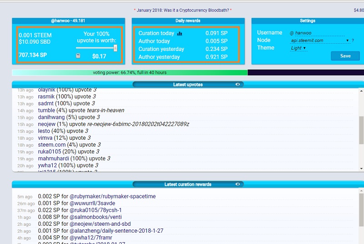
Task: Click the Save button in Settings
Action: (345, 56)
